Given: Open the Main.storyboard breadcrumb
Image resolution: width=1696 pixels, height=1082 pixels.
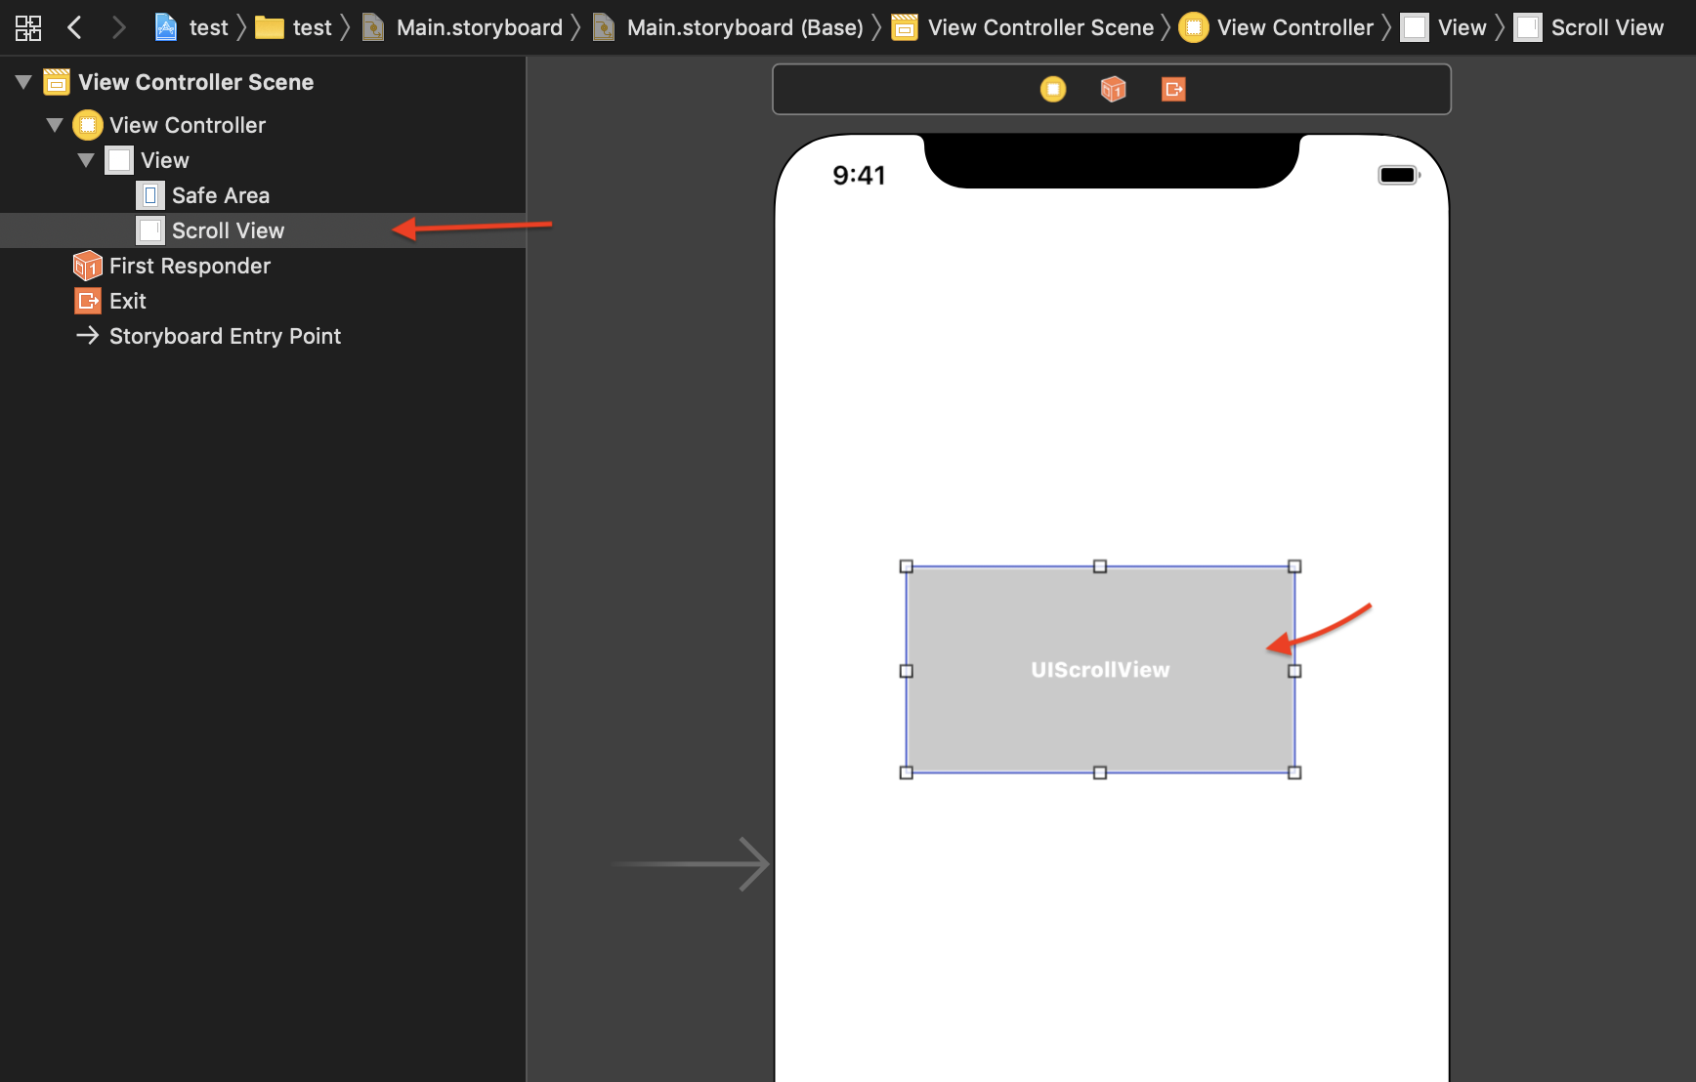Looking at the screenshot, I should (x=462, y=27).
